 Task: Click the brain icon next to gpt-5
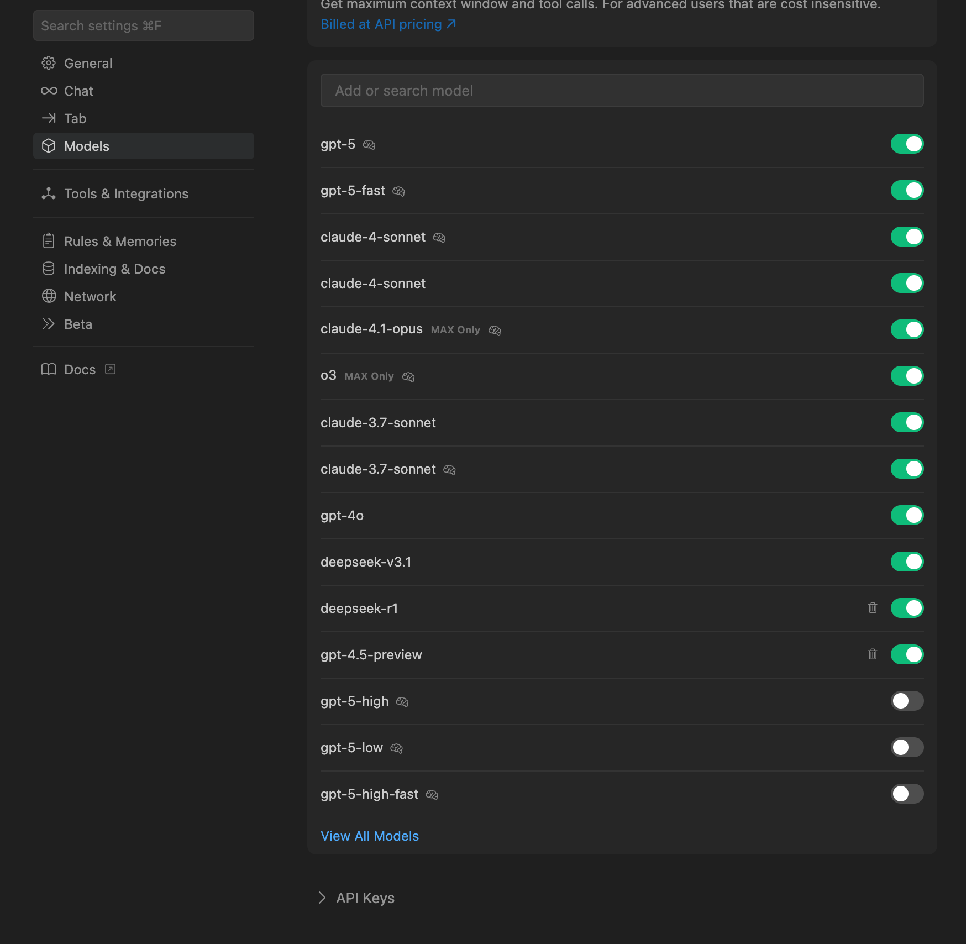pos(369,145)
